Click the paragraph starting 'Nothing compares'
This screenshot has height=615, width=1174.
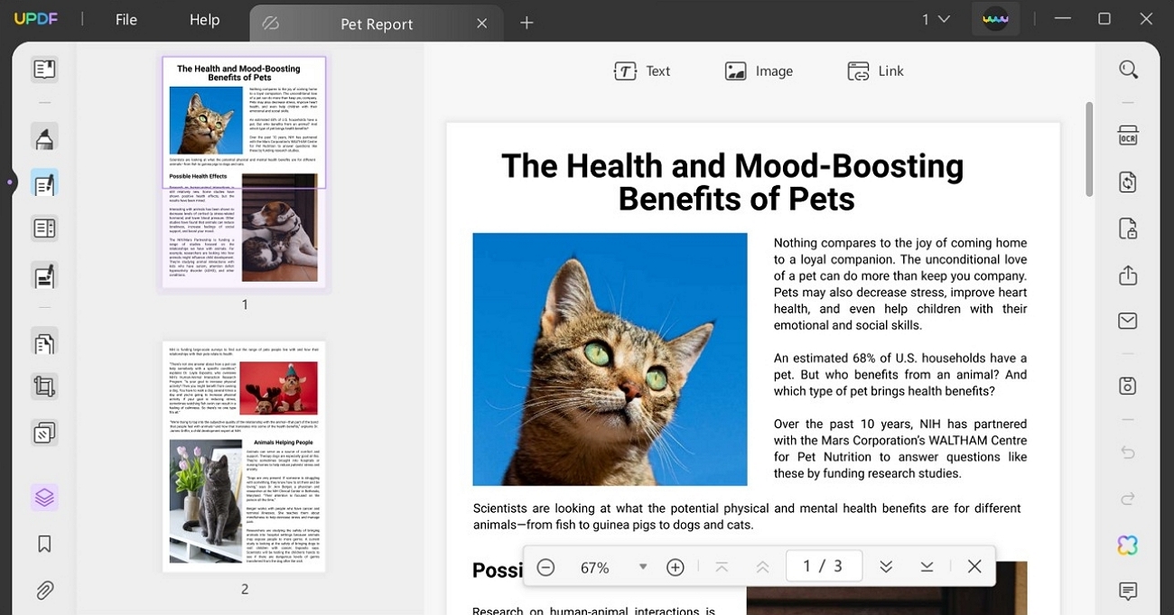click(900, 284)
